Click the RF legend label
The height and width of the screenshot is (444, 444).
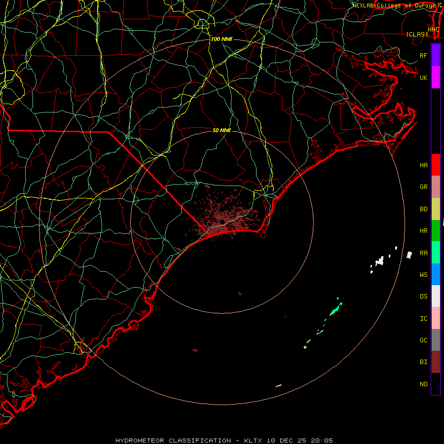click(x=423, y=55)
